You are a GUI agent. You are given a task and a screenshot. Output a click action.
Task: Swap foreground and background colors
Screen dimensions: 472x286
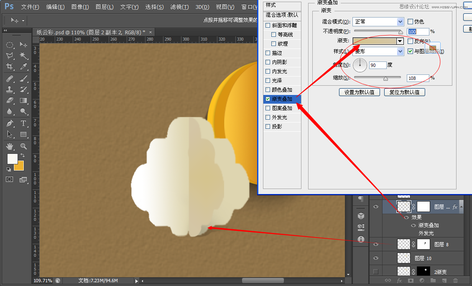pos(23,156)
